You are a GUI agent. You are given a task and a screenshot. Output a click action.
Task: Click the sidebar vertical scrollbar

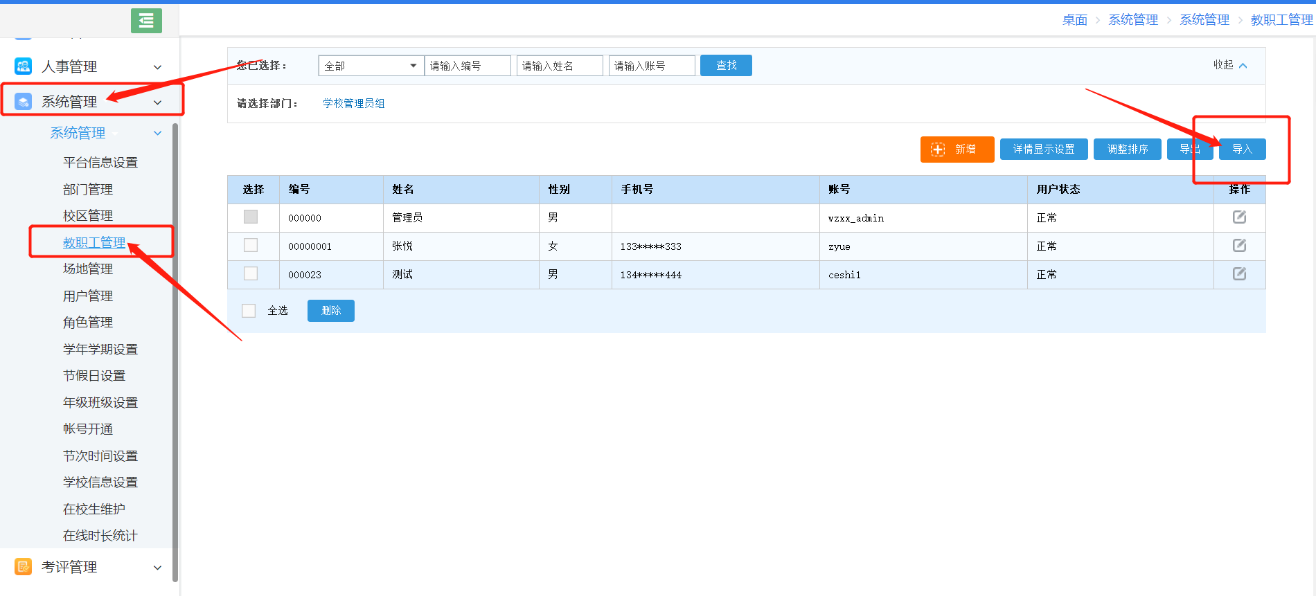point(175,346)
